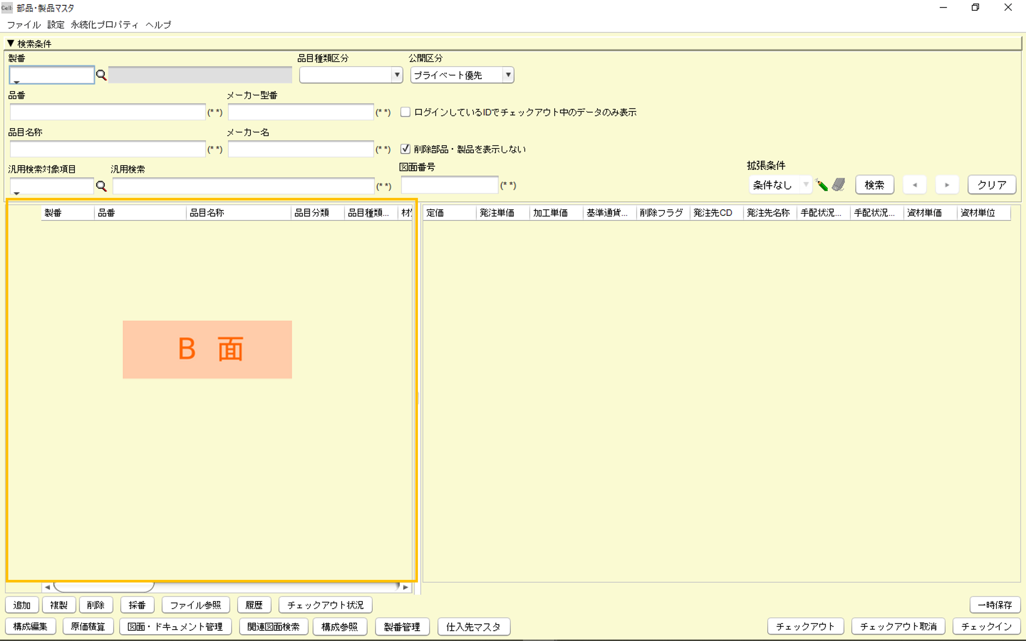Click the 採番 button
1026x641 pixels.
137,605
